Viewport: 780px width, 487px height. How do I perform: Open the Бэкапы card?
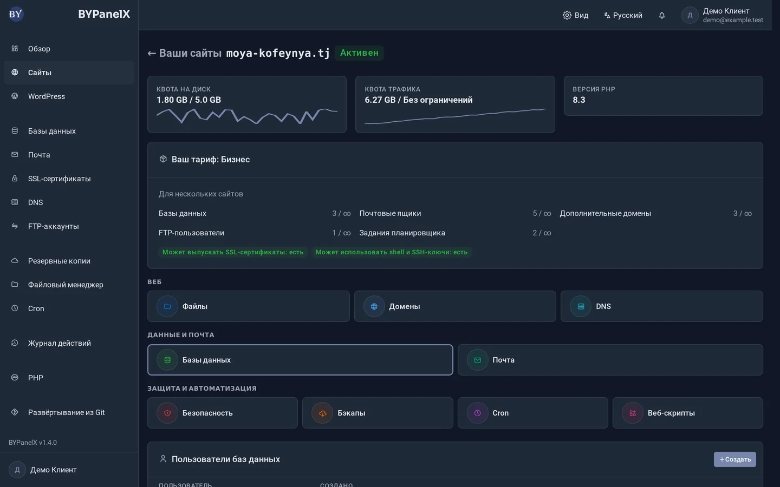378,413
